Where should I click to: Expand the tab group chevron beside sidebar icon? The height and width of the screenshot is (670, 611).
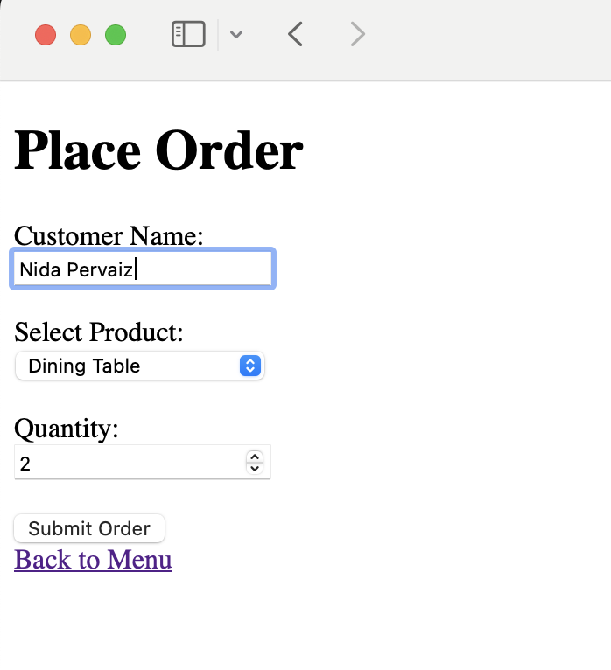[236, 35]
